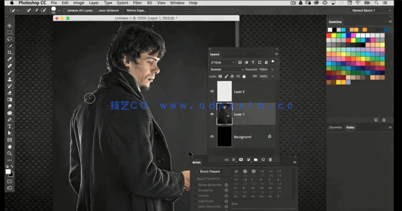Add a layer style using fx icon
The width and height of the screenshot is (402, 211).
point(233,159)
